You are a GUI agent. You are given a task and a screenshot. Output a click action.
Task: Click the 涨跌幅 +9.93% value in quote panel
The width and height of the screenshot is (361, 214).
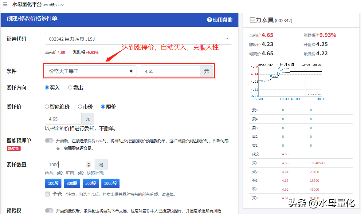(326, 35)
